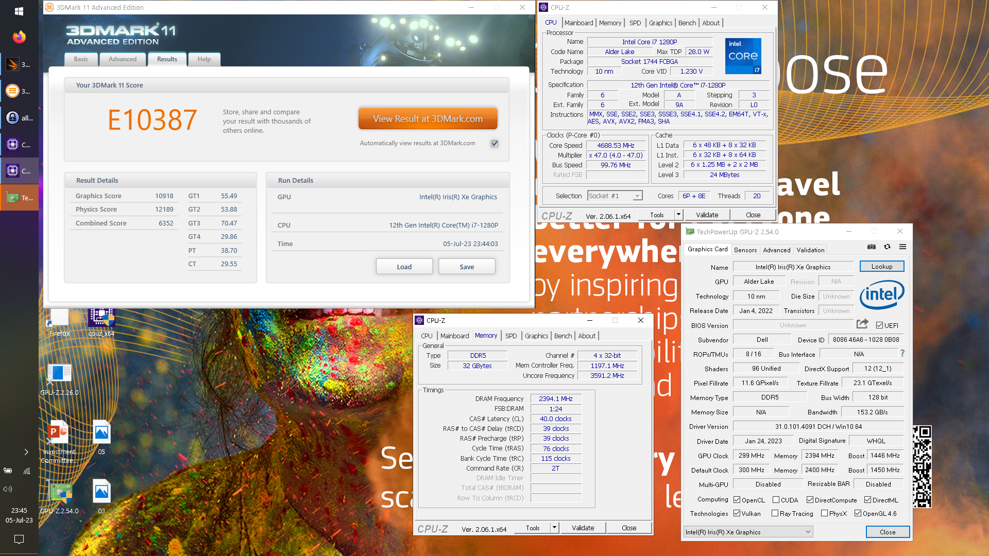Open the GPU-Z.2.26.0 desktop icon

coord(59,379)
